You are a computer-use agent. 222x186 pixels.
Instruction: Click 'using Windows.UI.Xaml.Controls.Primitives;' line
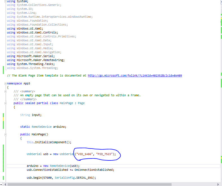[x=41, y=37]
